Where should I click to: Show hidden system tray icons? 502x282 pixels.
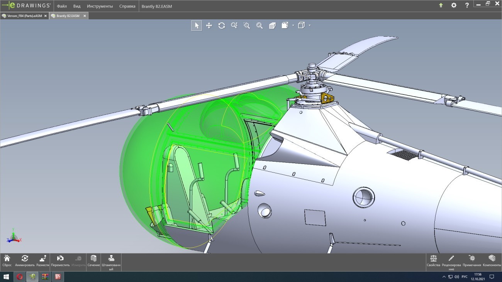click(x=444, y=277)
